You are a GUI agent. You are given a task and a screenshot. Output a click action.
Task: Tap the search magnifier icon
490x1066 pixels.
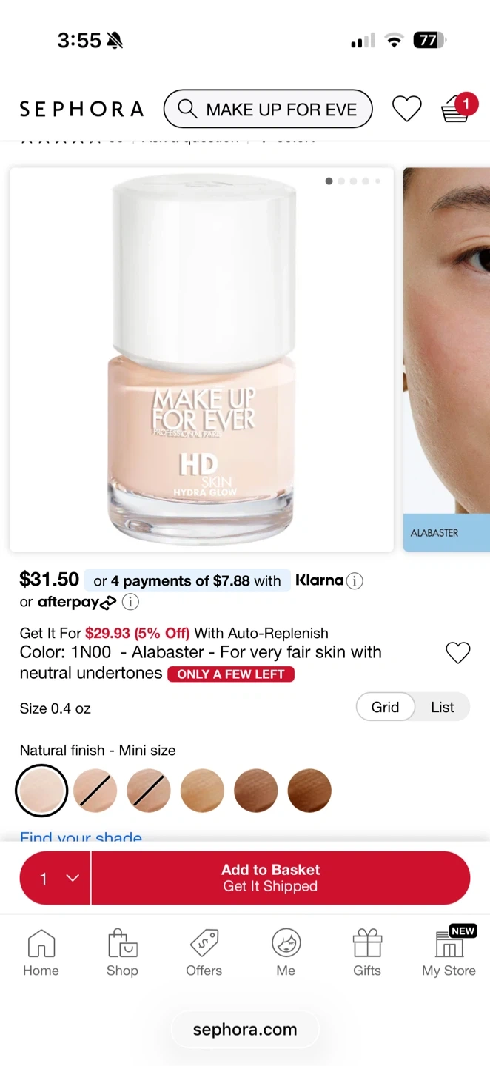[x=188, y=110]
